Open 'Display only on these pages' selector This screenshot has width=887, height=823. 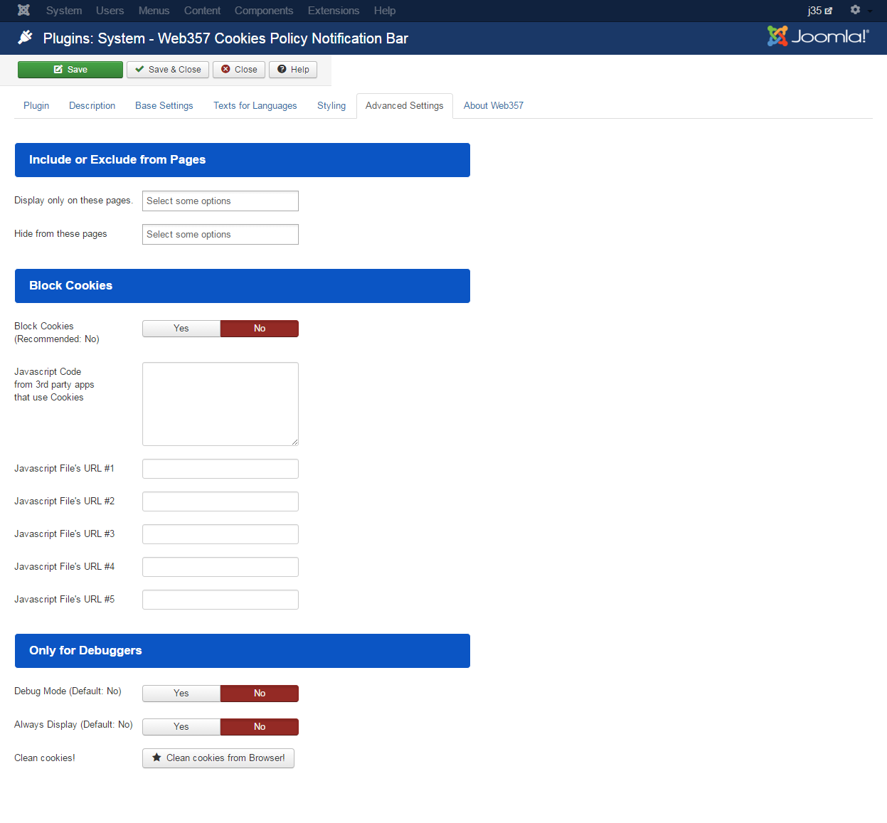pos(221,201)
